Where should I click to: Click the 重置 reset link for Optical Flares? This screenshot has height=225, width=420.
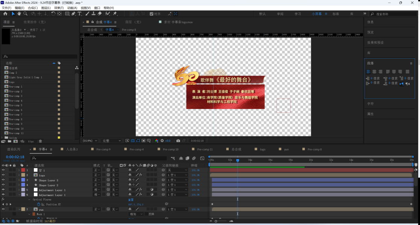[131, 200]
